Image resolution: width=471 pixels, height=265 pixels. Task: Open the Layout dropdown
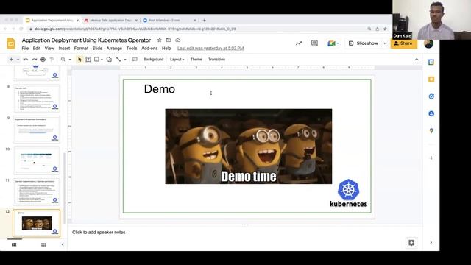tap(177, 59)
